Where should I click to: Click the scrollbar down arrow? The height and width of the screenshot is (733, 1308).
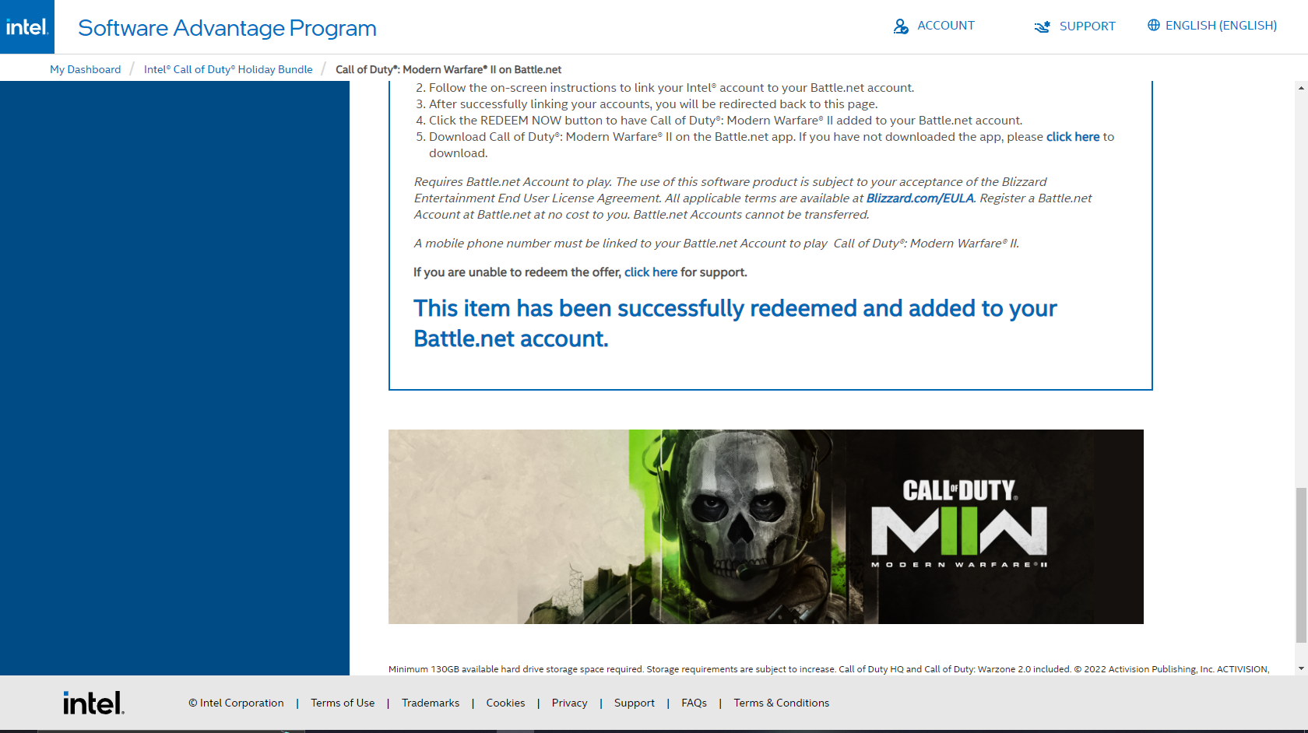(x=1302, y=668)
